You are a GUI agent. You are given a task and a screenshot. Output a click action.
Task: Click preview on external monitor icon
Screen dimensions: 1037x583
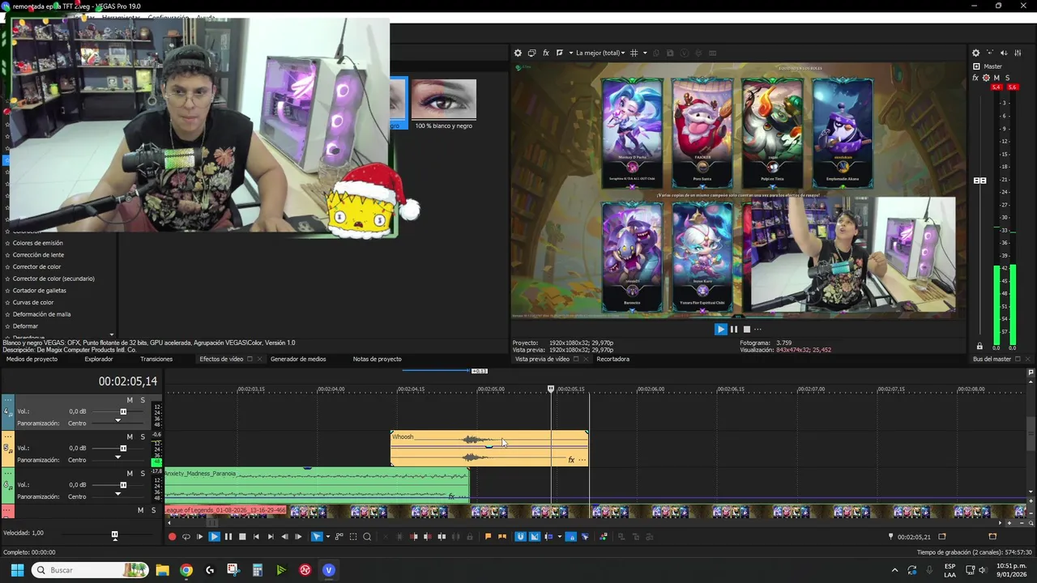pos(532,53)
